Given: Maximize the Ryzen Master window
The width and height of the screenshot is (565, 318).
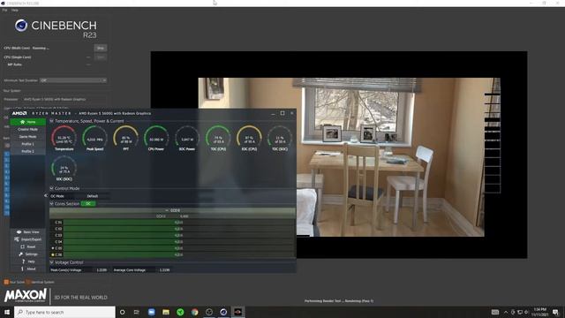Looking at the screenshot, I should 282,113.
